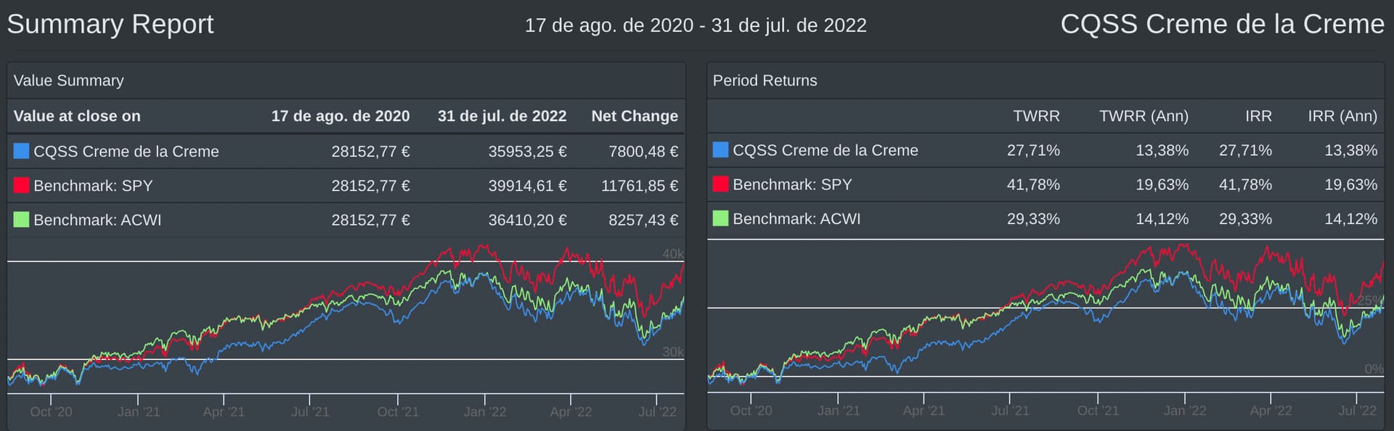Click the Apr '22 tick on returns chart
The image size is (1394, 431).
click(1271, 410)
